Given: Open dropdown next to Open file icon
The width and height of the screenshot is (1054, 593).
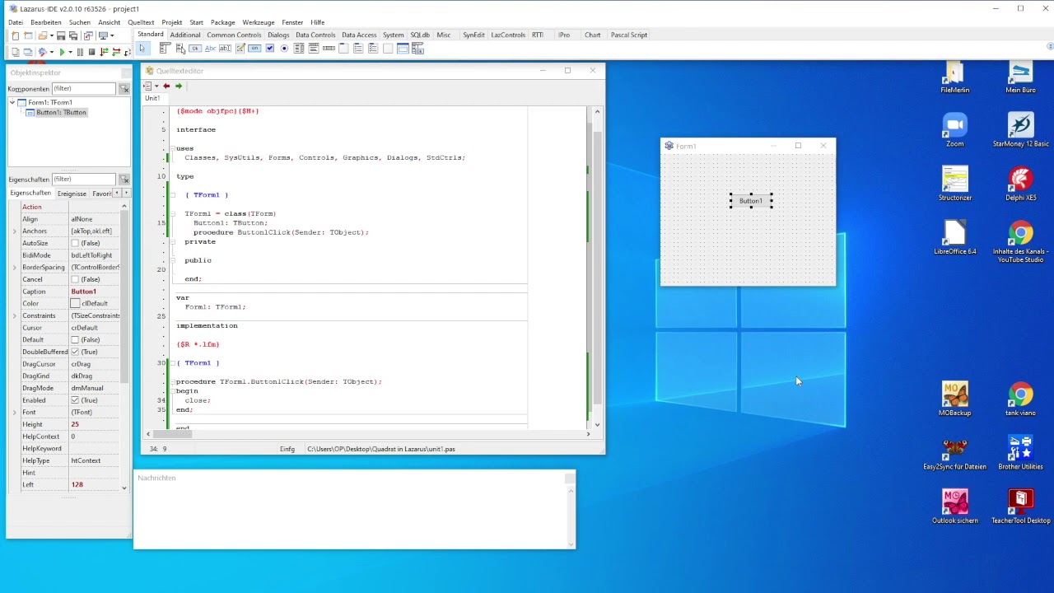Looking at the screenshot, I should (51, 35).
